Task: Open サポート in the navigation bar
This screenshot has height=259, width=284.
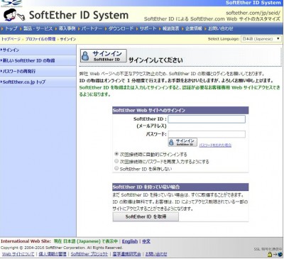Action: click(x=148, y=28)
